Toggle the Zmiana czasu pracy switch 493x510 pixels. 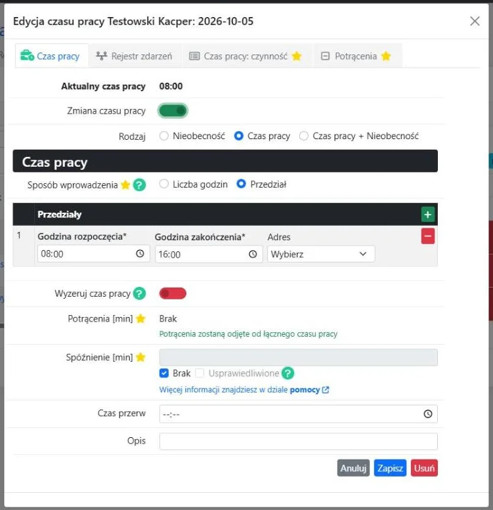pyautogui.click(x=173, y=111)
